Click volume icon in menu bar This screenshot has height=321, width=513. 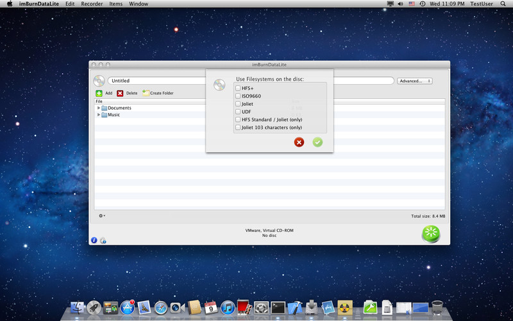pos(400,4)
